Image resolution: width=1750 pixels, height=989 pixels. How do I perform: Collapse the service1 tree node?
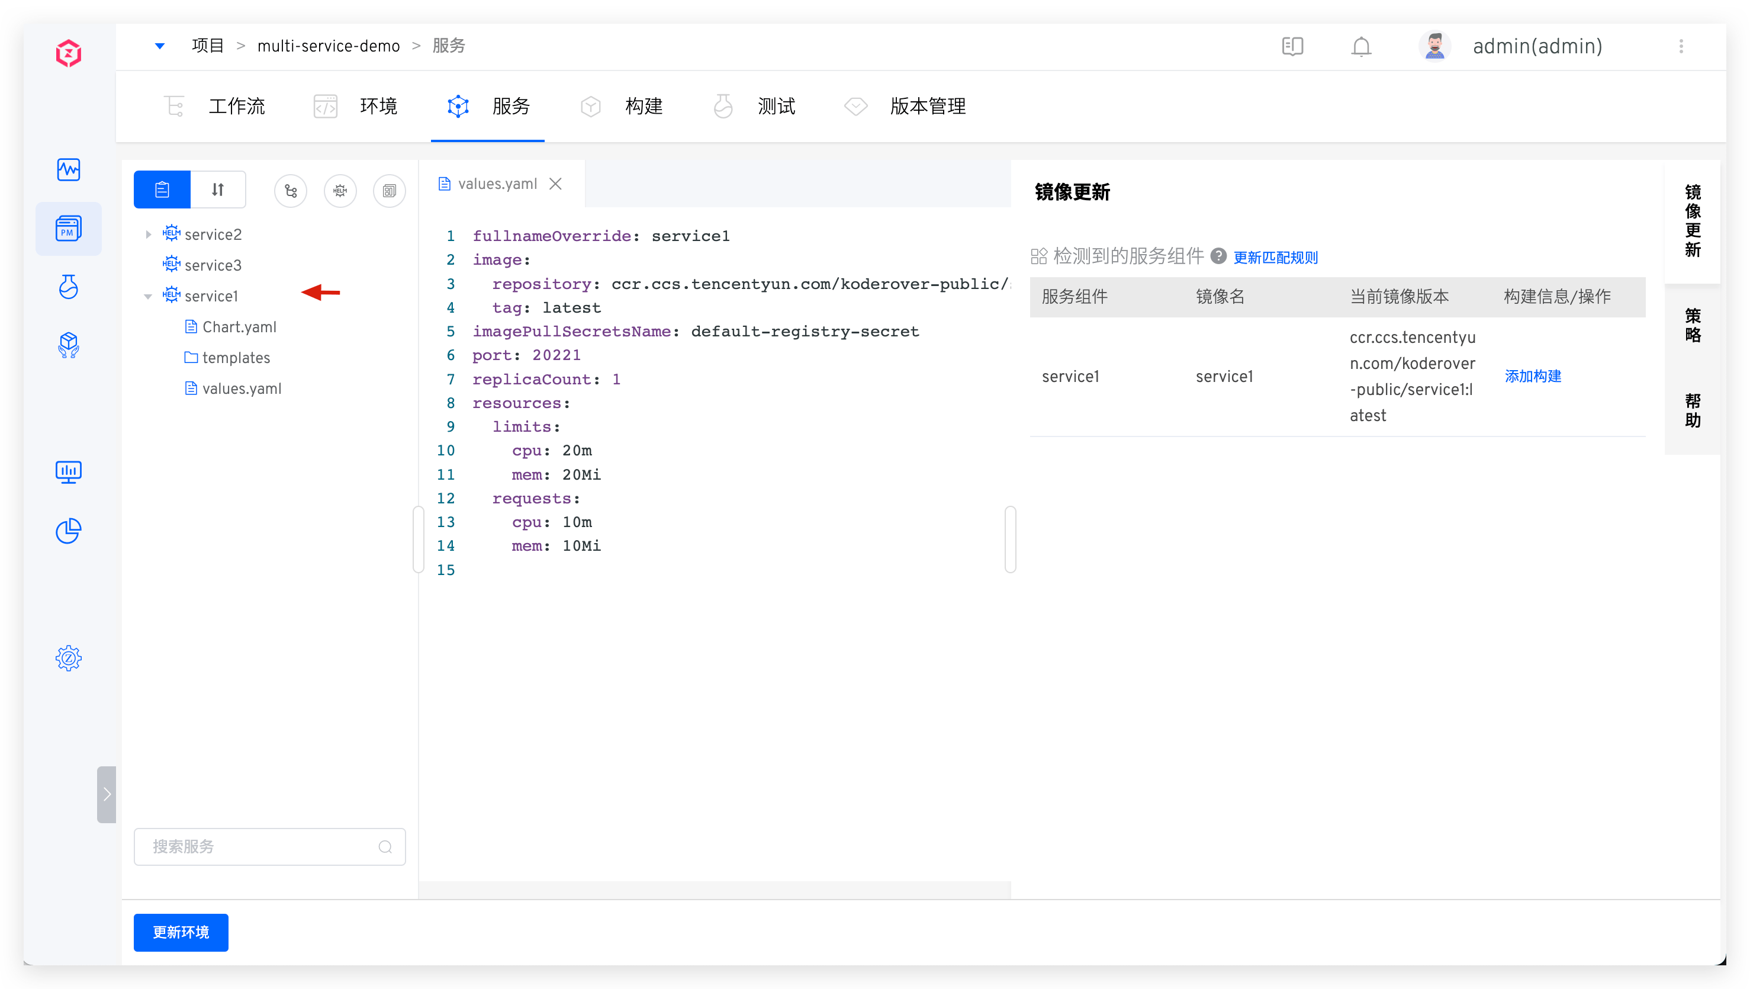tap(149, 295)
